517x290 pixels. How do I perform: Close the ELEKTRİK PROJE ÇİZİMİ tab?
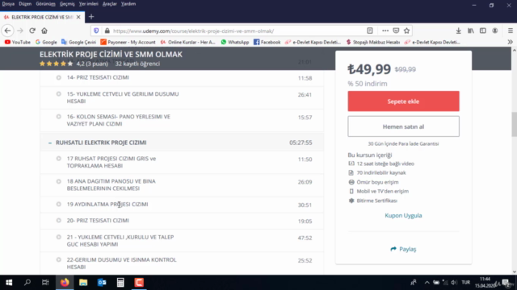(x=78, y=17)
